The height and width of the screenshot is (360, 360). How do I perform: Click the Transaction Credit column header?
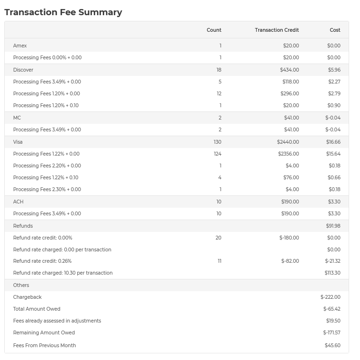(277, 30)
